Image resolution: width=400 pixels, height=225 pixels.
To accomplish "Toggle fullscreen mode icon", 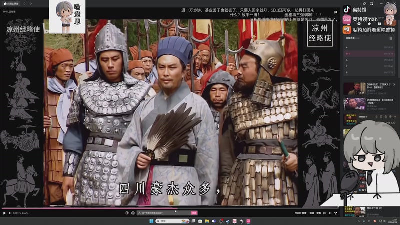I will [x=336, y=213].
